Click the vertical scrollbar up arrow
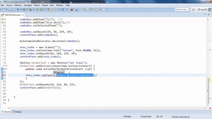The image size is (212, 119). tap(208, 19)
